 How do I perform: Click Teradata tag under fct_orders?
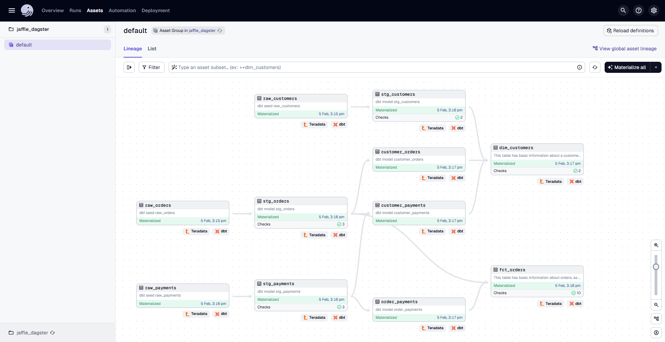click(551, 304)
